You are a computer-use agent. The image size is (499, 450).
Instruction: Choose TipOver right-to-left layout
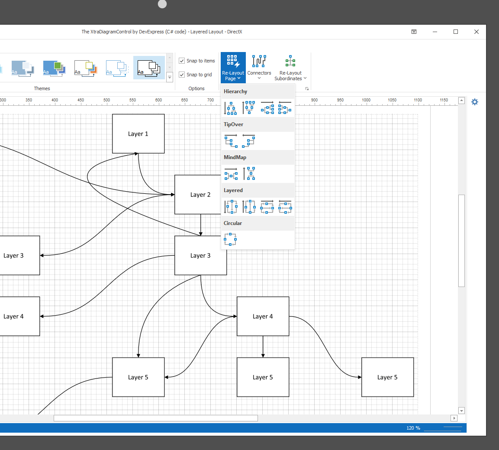pos(248,141)
